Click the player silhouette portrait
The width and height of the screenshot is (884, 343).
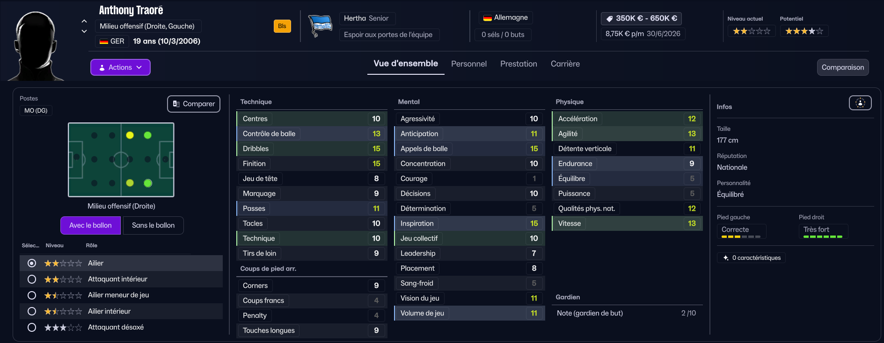(x=36, y=46)
